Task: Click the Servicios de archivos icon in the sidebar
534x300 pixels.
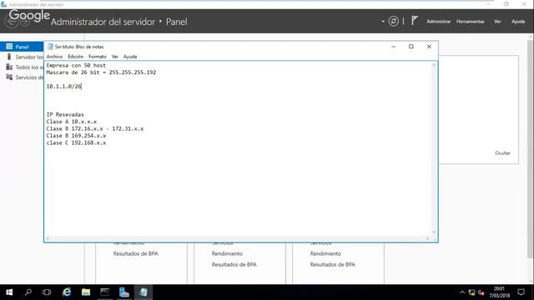Action: [9, 77]
